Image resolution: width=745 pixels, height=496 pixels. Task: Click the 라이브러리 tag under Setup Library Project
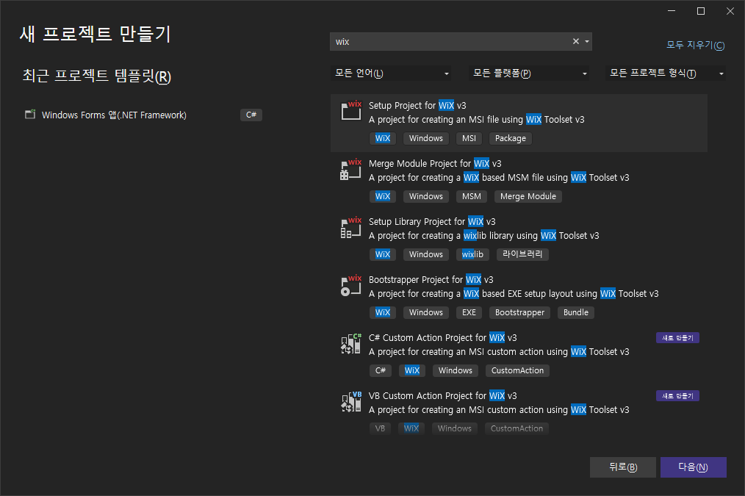point(522,254)
